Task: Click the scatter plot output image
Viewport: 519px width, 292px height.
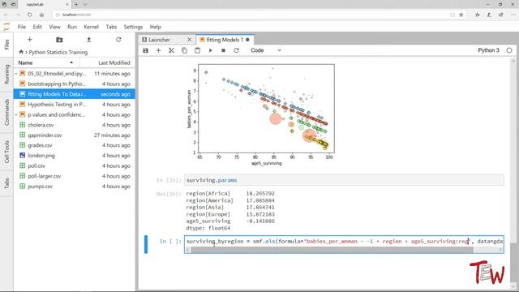Action: coord(260,114)
